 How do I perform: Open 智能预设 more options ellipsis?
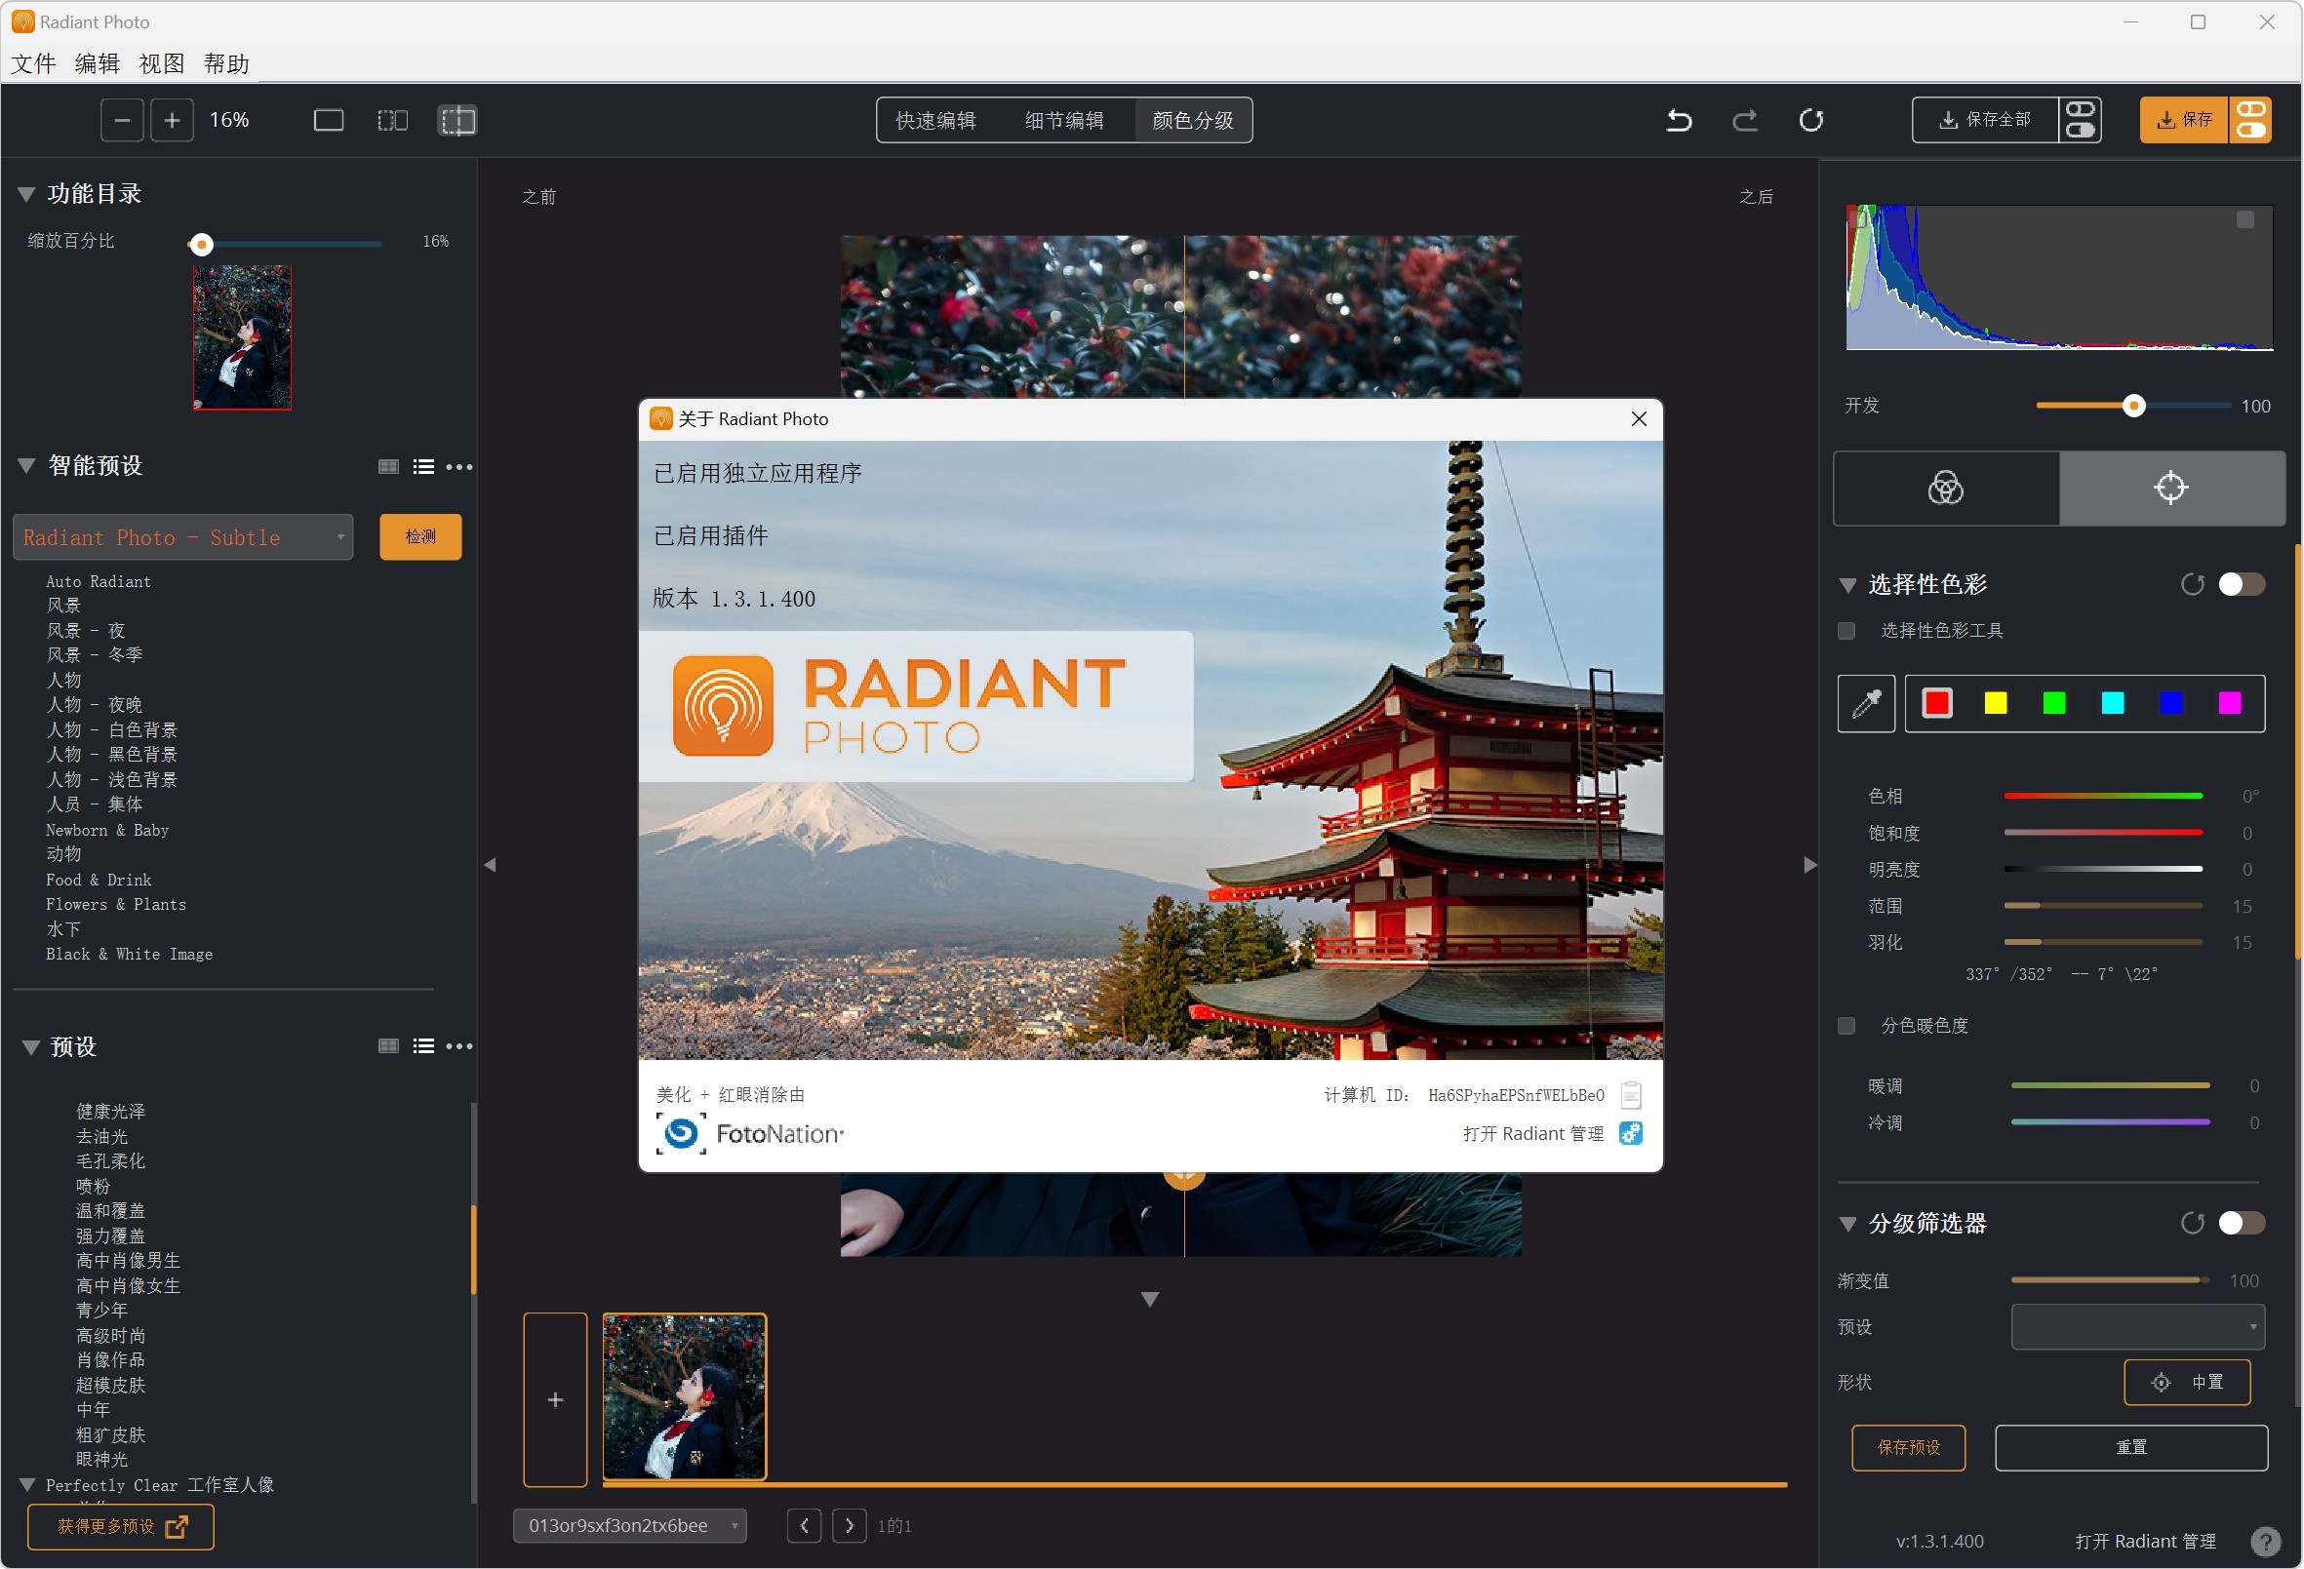[459, 467]
